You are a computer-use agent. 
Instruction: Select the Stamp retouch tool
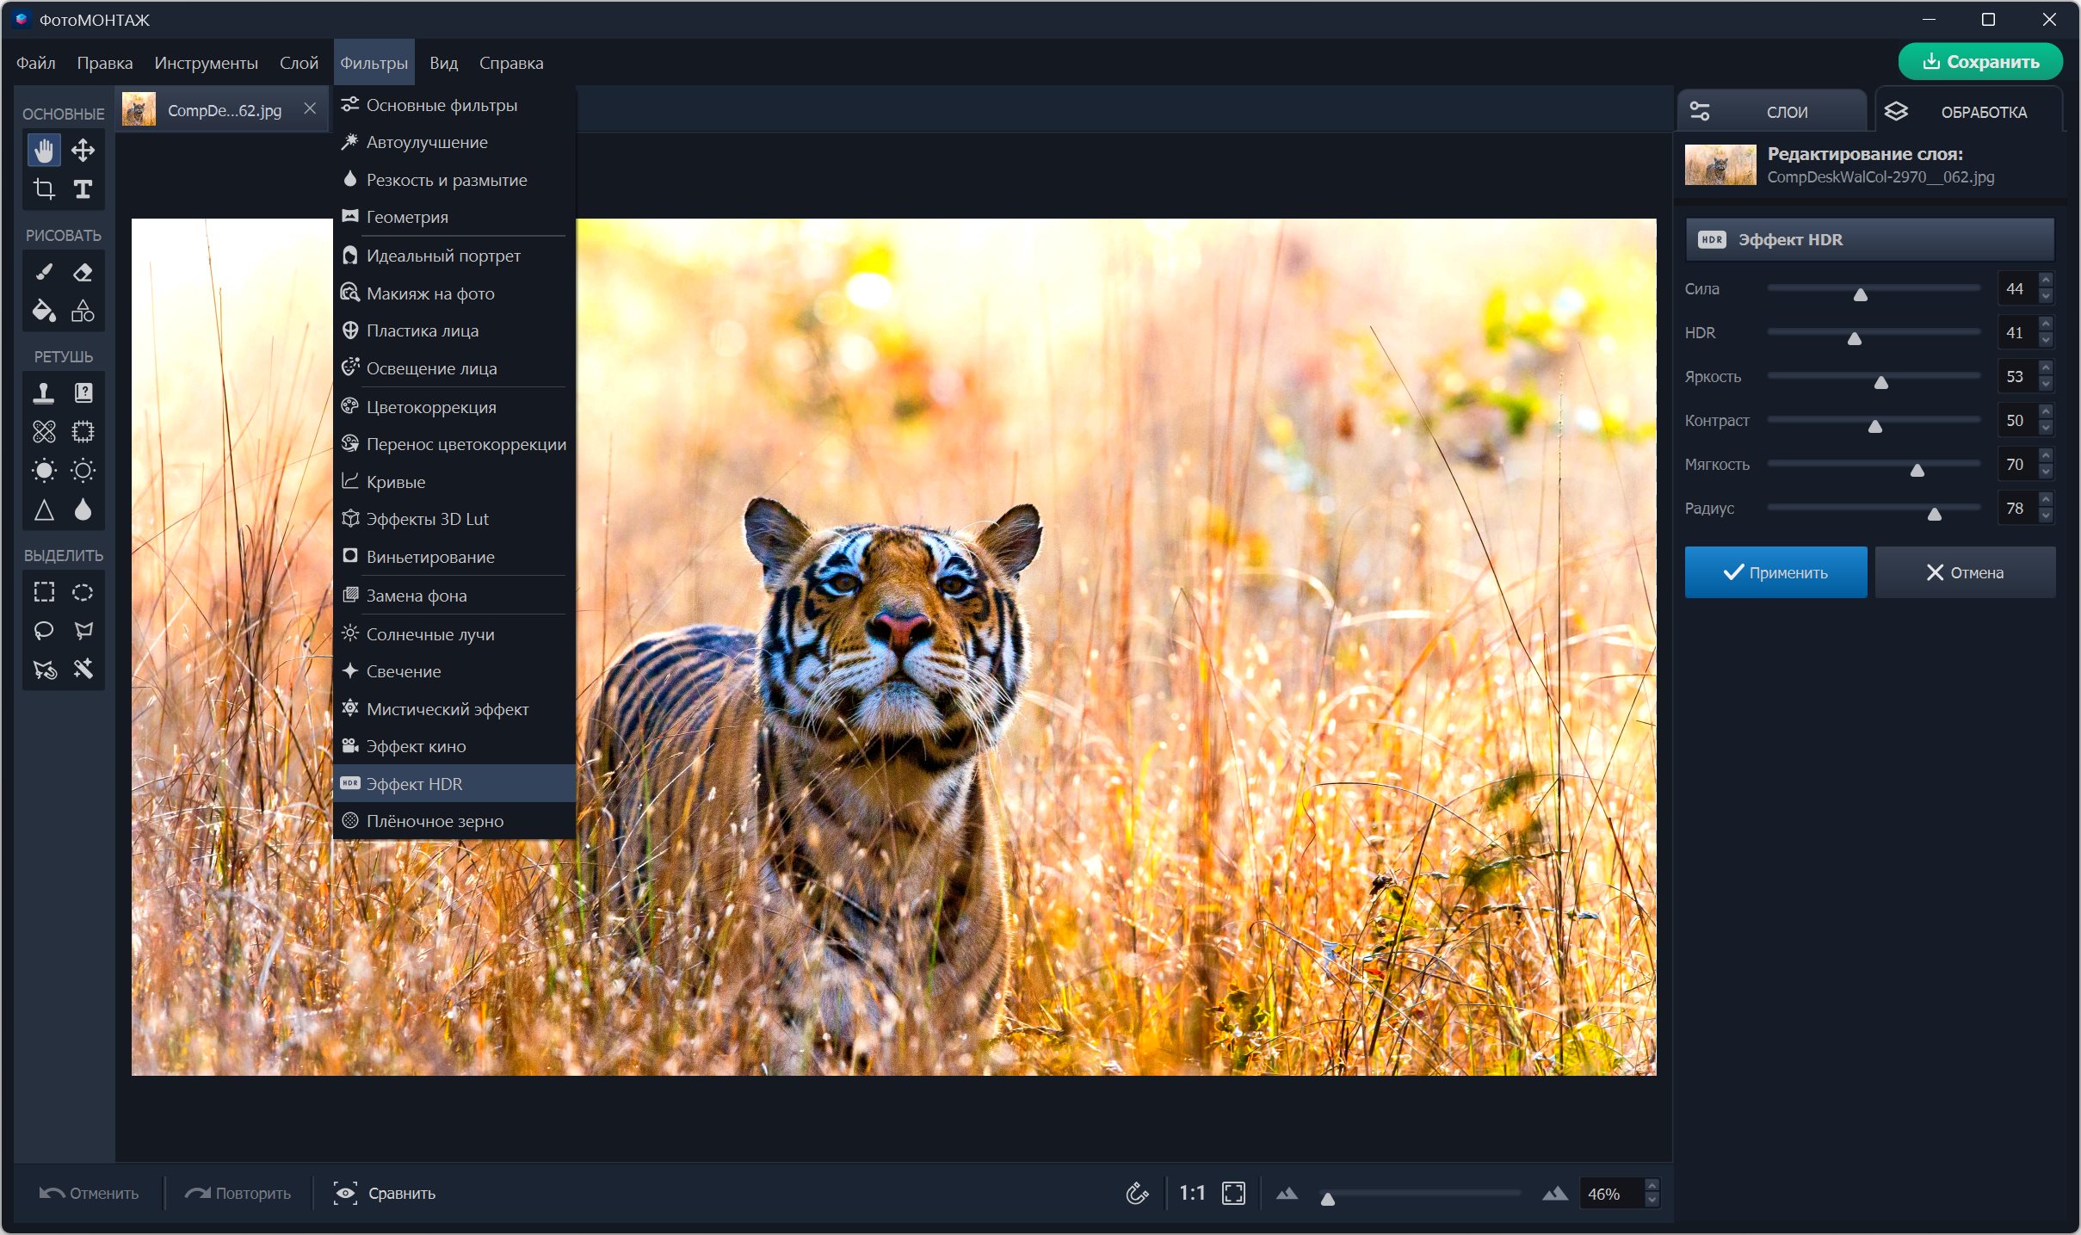[x=44, y=393]
